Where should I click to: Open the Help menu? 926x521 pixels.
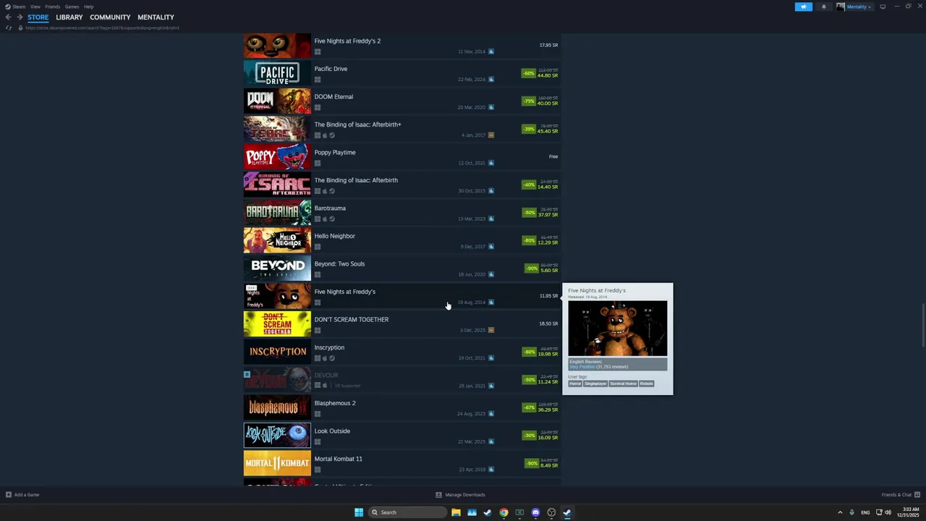click(x=88, y=7)
